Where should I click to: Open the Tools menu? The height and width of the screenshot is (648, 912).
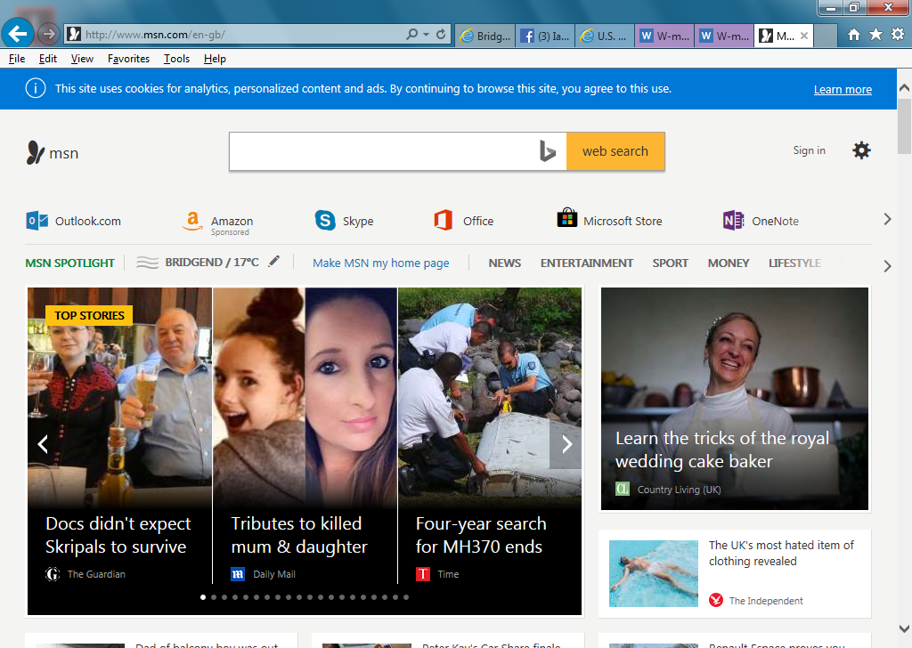coord(176,59)
